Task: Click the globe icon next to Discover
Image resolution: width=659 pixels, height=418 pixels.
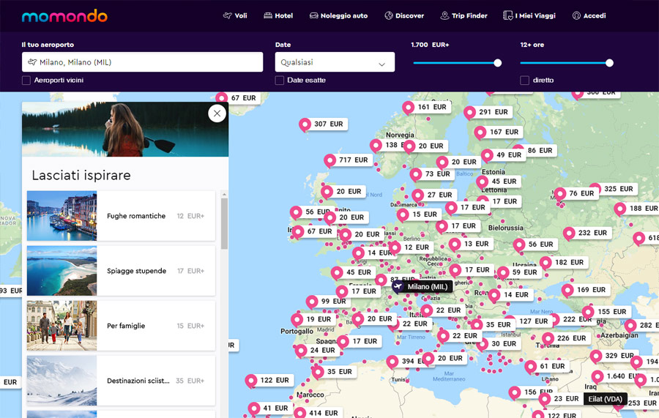Action: tap(389, 15)
